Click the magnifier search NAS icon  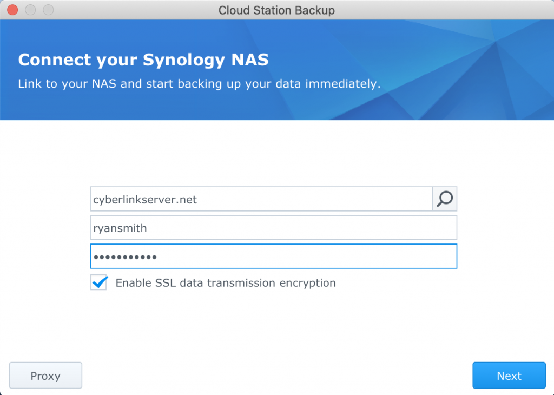click(445, 199)
